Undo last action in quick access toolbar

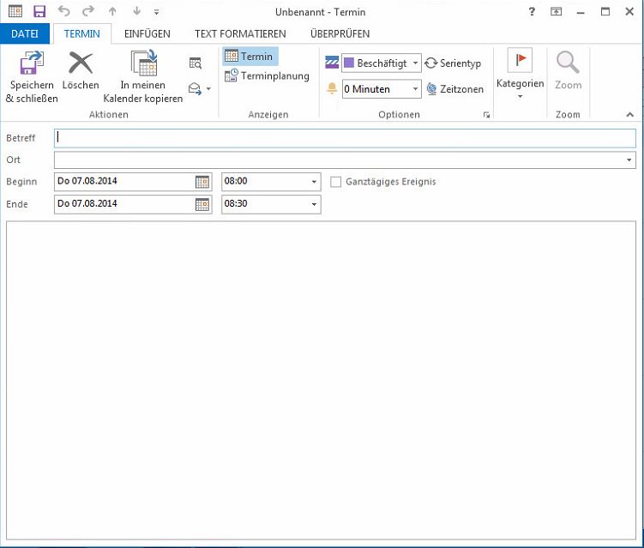(63, 11)
